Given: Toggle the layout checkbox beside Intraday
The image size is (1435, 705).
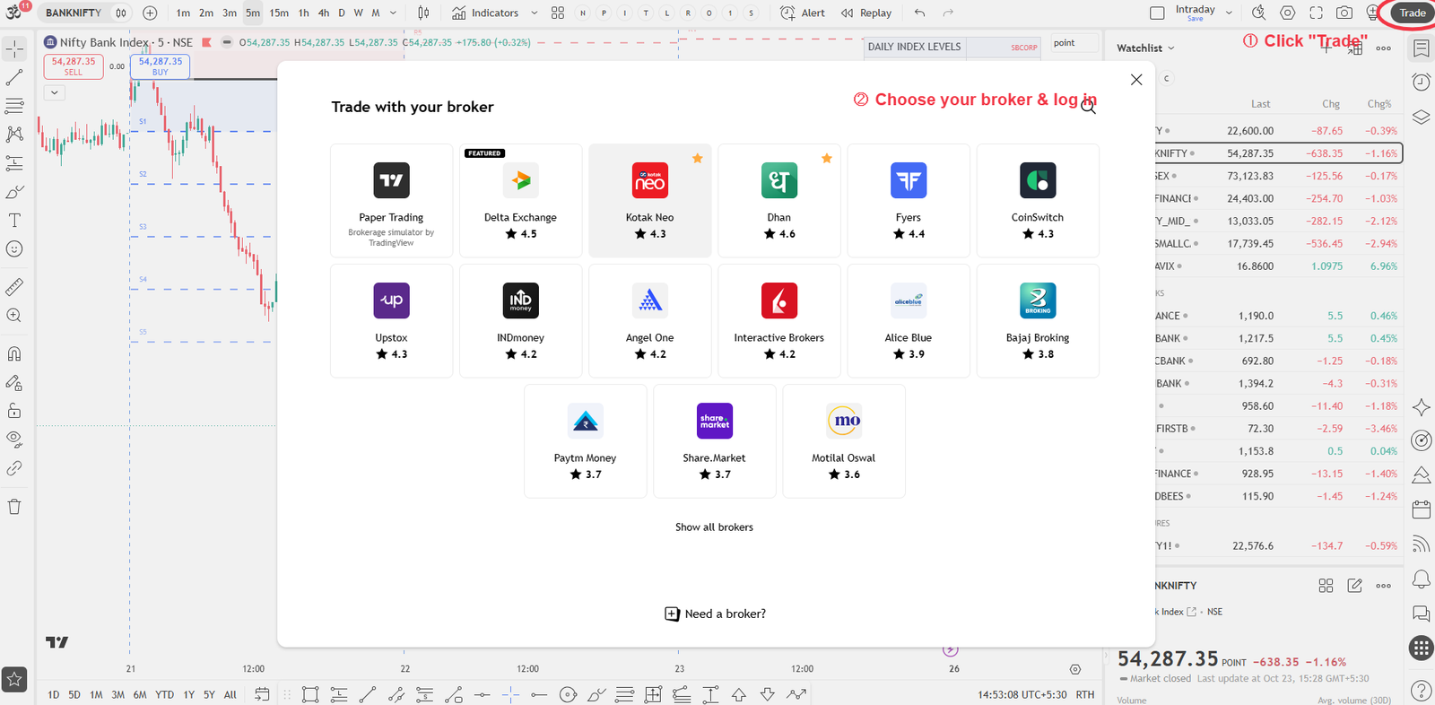Looking at the screenshot, I should click(x=1157, y=13).
